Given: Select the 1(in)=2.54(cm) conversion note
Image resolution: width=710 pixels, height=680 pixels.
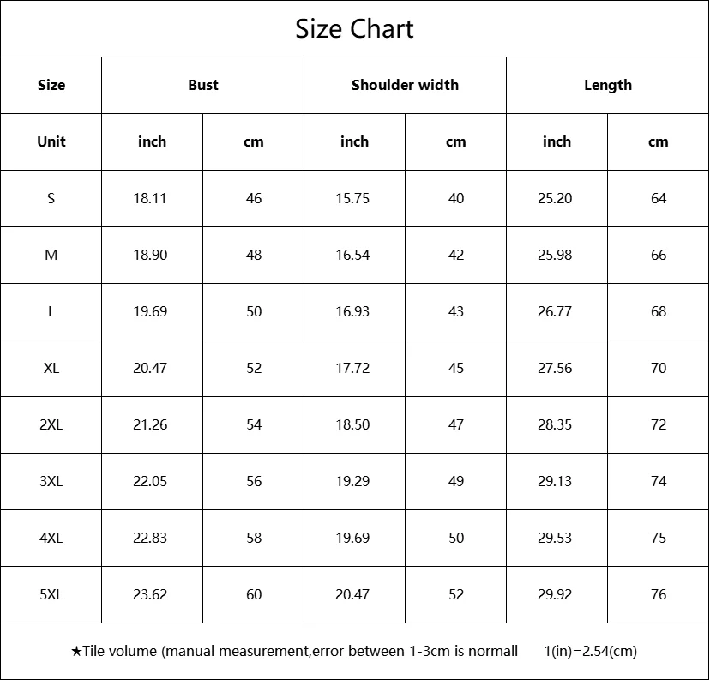Looking at the screenshot, I should tap(590, 651).
